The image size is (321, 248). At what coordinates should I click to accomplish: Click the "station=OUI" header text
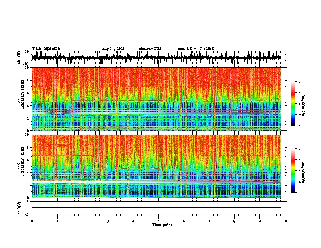[150, 49]
